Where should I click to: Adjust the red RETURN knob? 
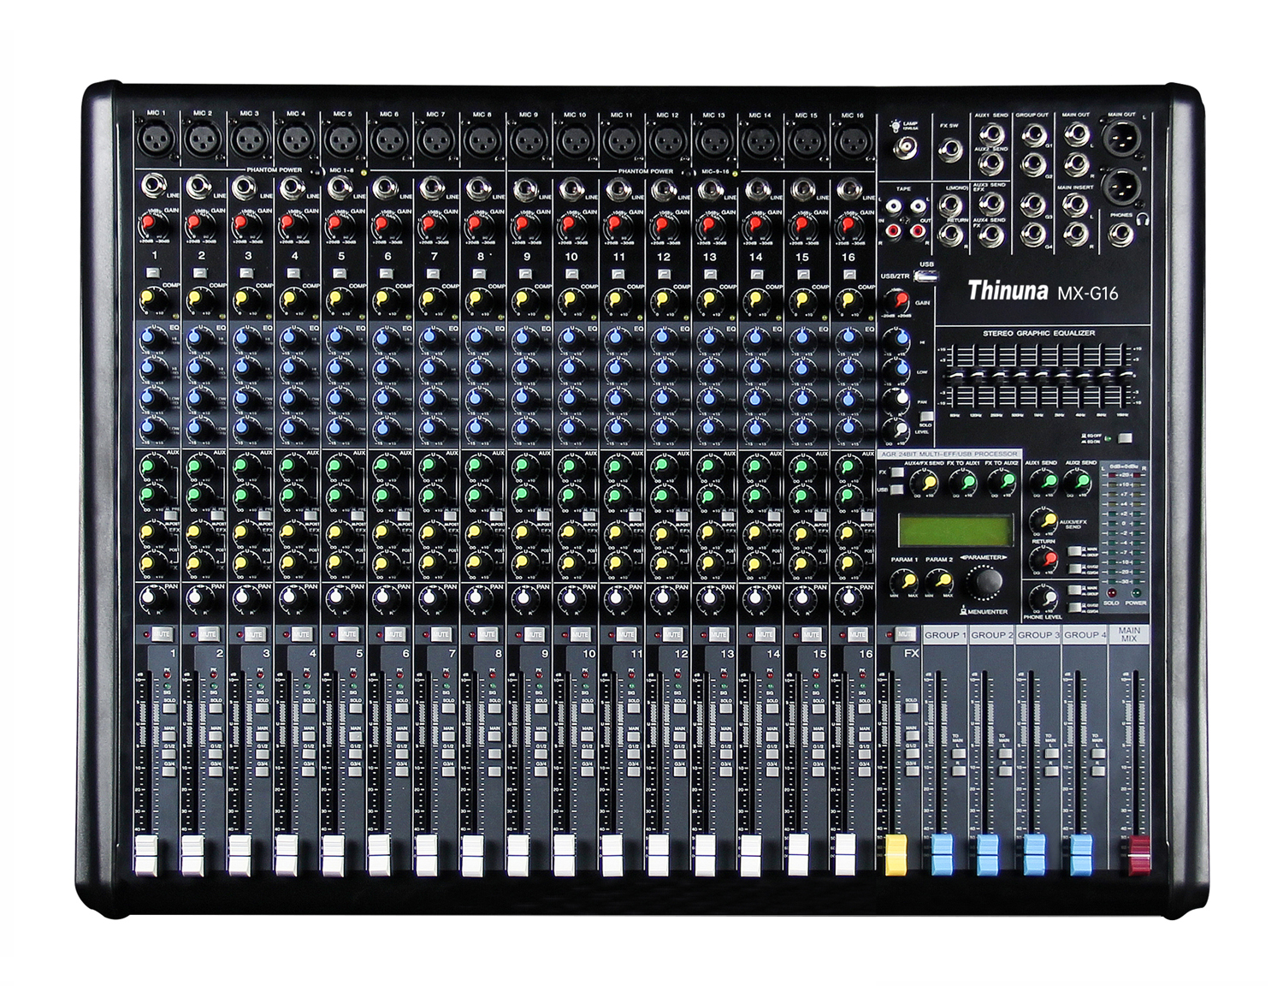1044,561
